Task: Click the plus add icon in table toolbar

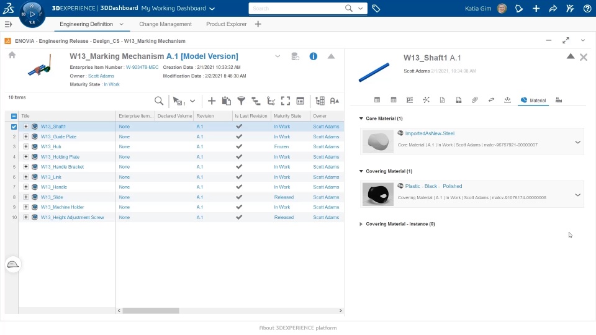Action: (x=212, y=100)
